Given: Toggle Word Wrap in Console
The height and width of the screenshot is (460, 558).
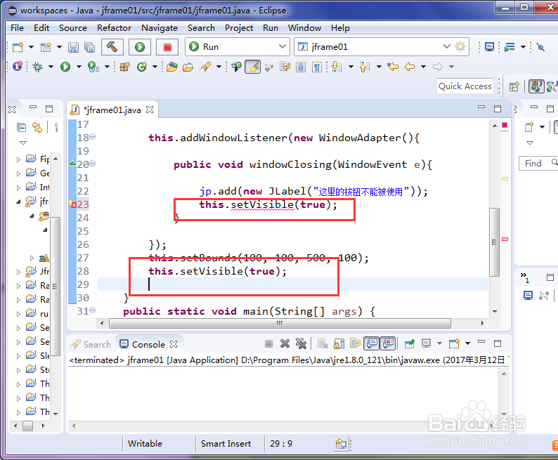Looking at the screenshot, I should click(355, 343).
